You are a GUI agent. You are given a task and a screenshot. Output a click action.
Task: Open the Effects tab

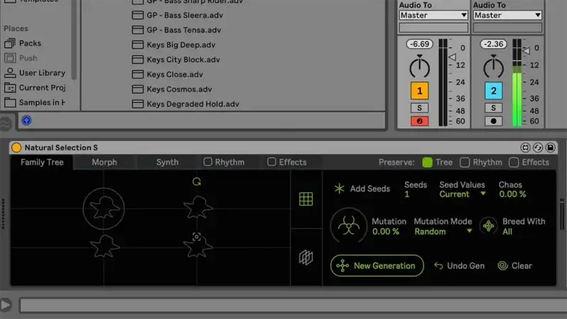293,162
